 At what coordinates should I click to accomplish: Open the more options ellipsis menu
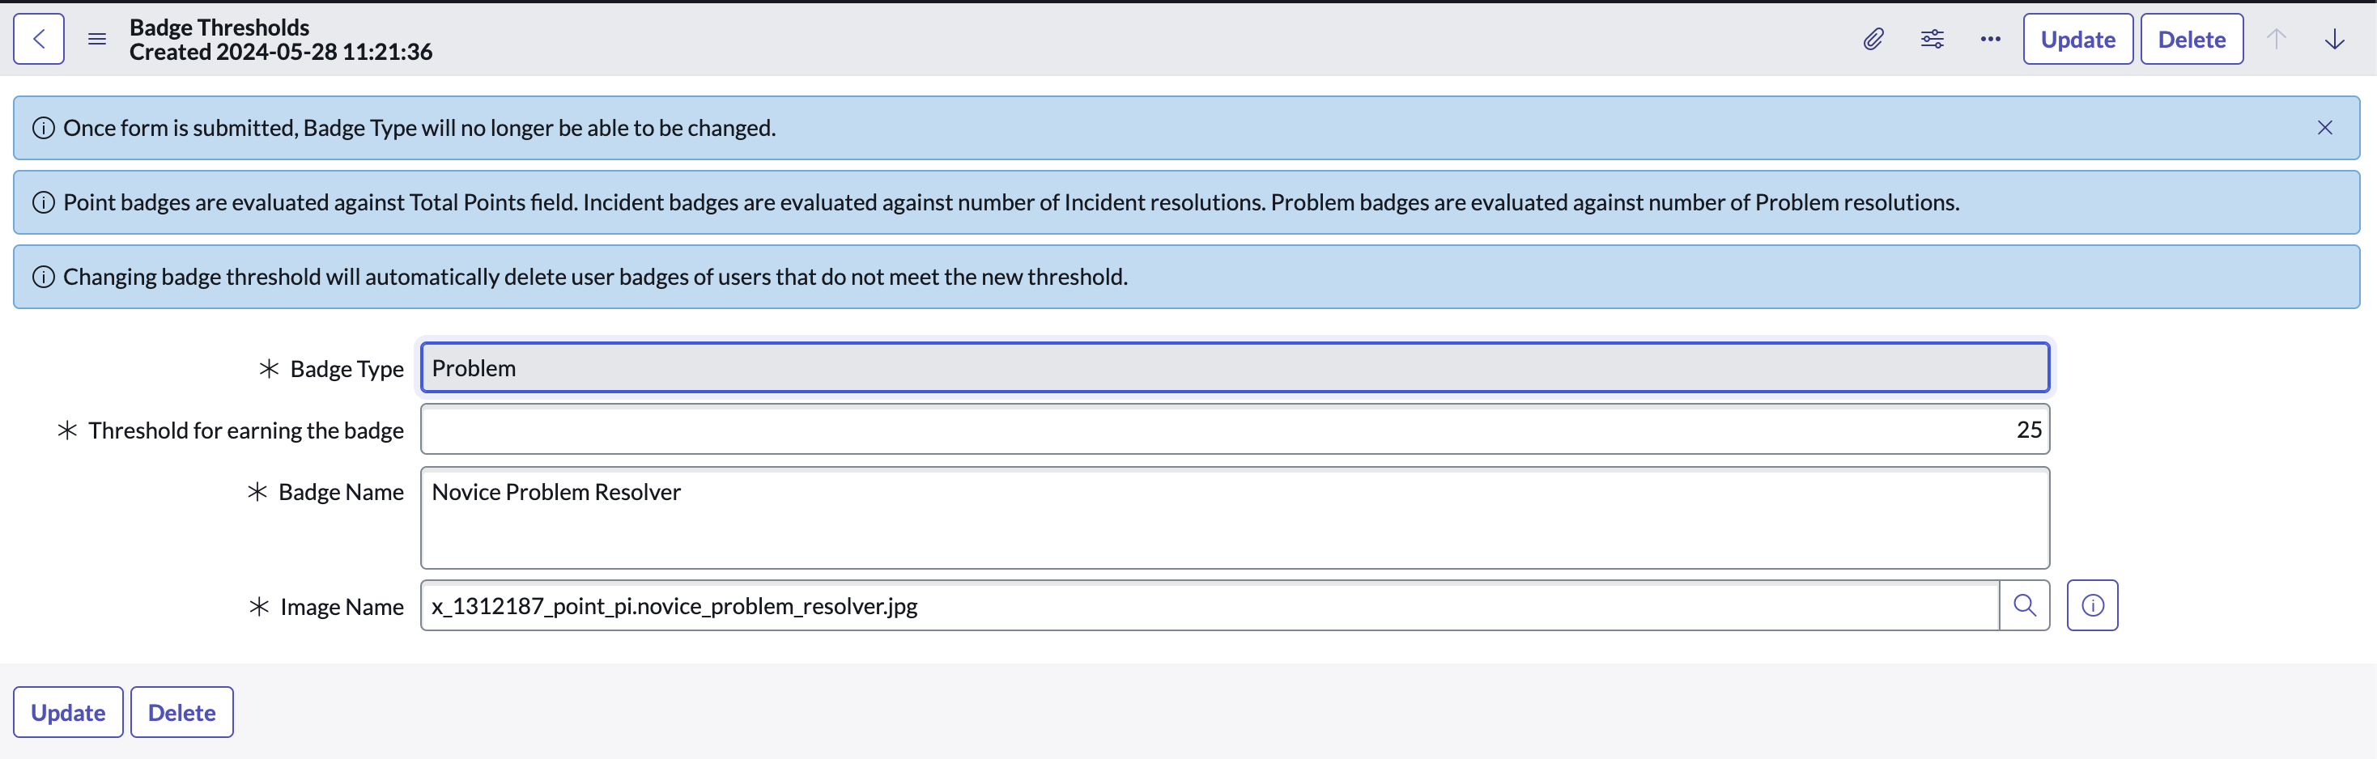(x=1989, y=39)
